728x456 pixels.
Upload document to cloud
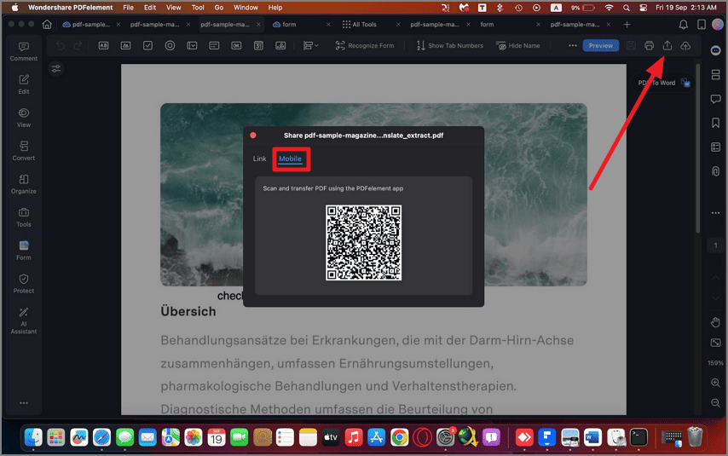pos(685,45)
